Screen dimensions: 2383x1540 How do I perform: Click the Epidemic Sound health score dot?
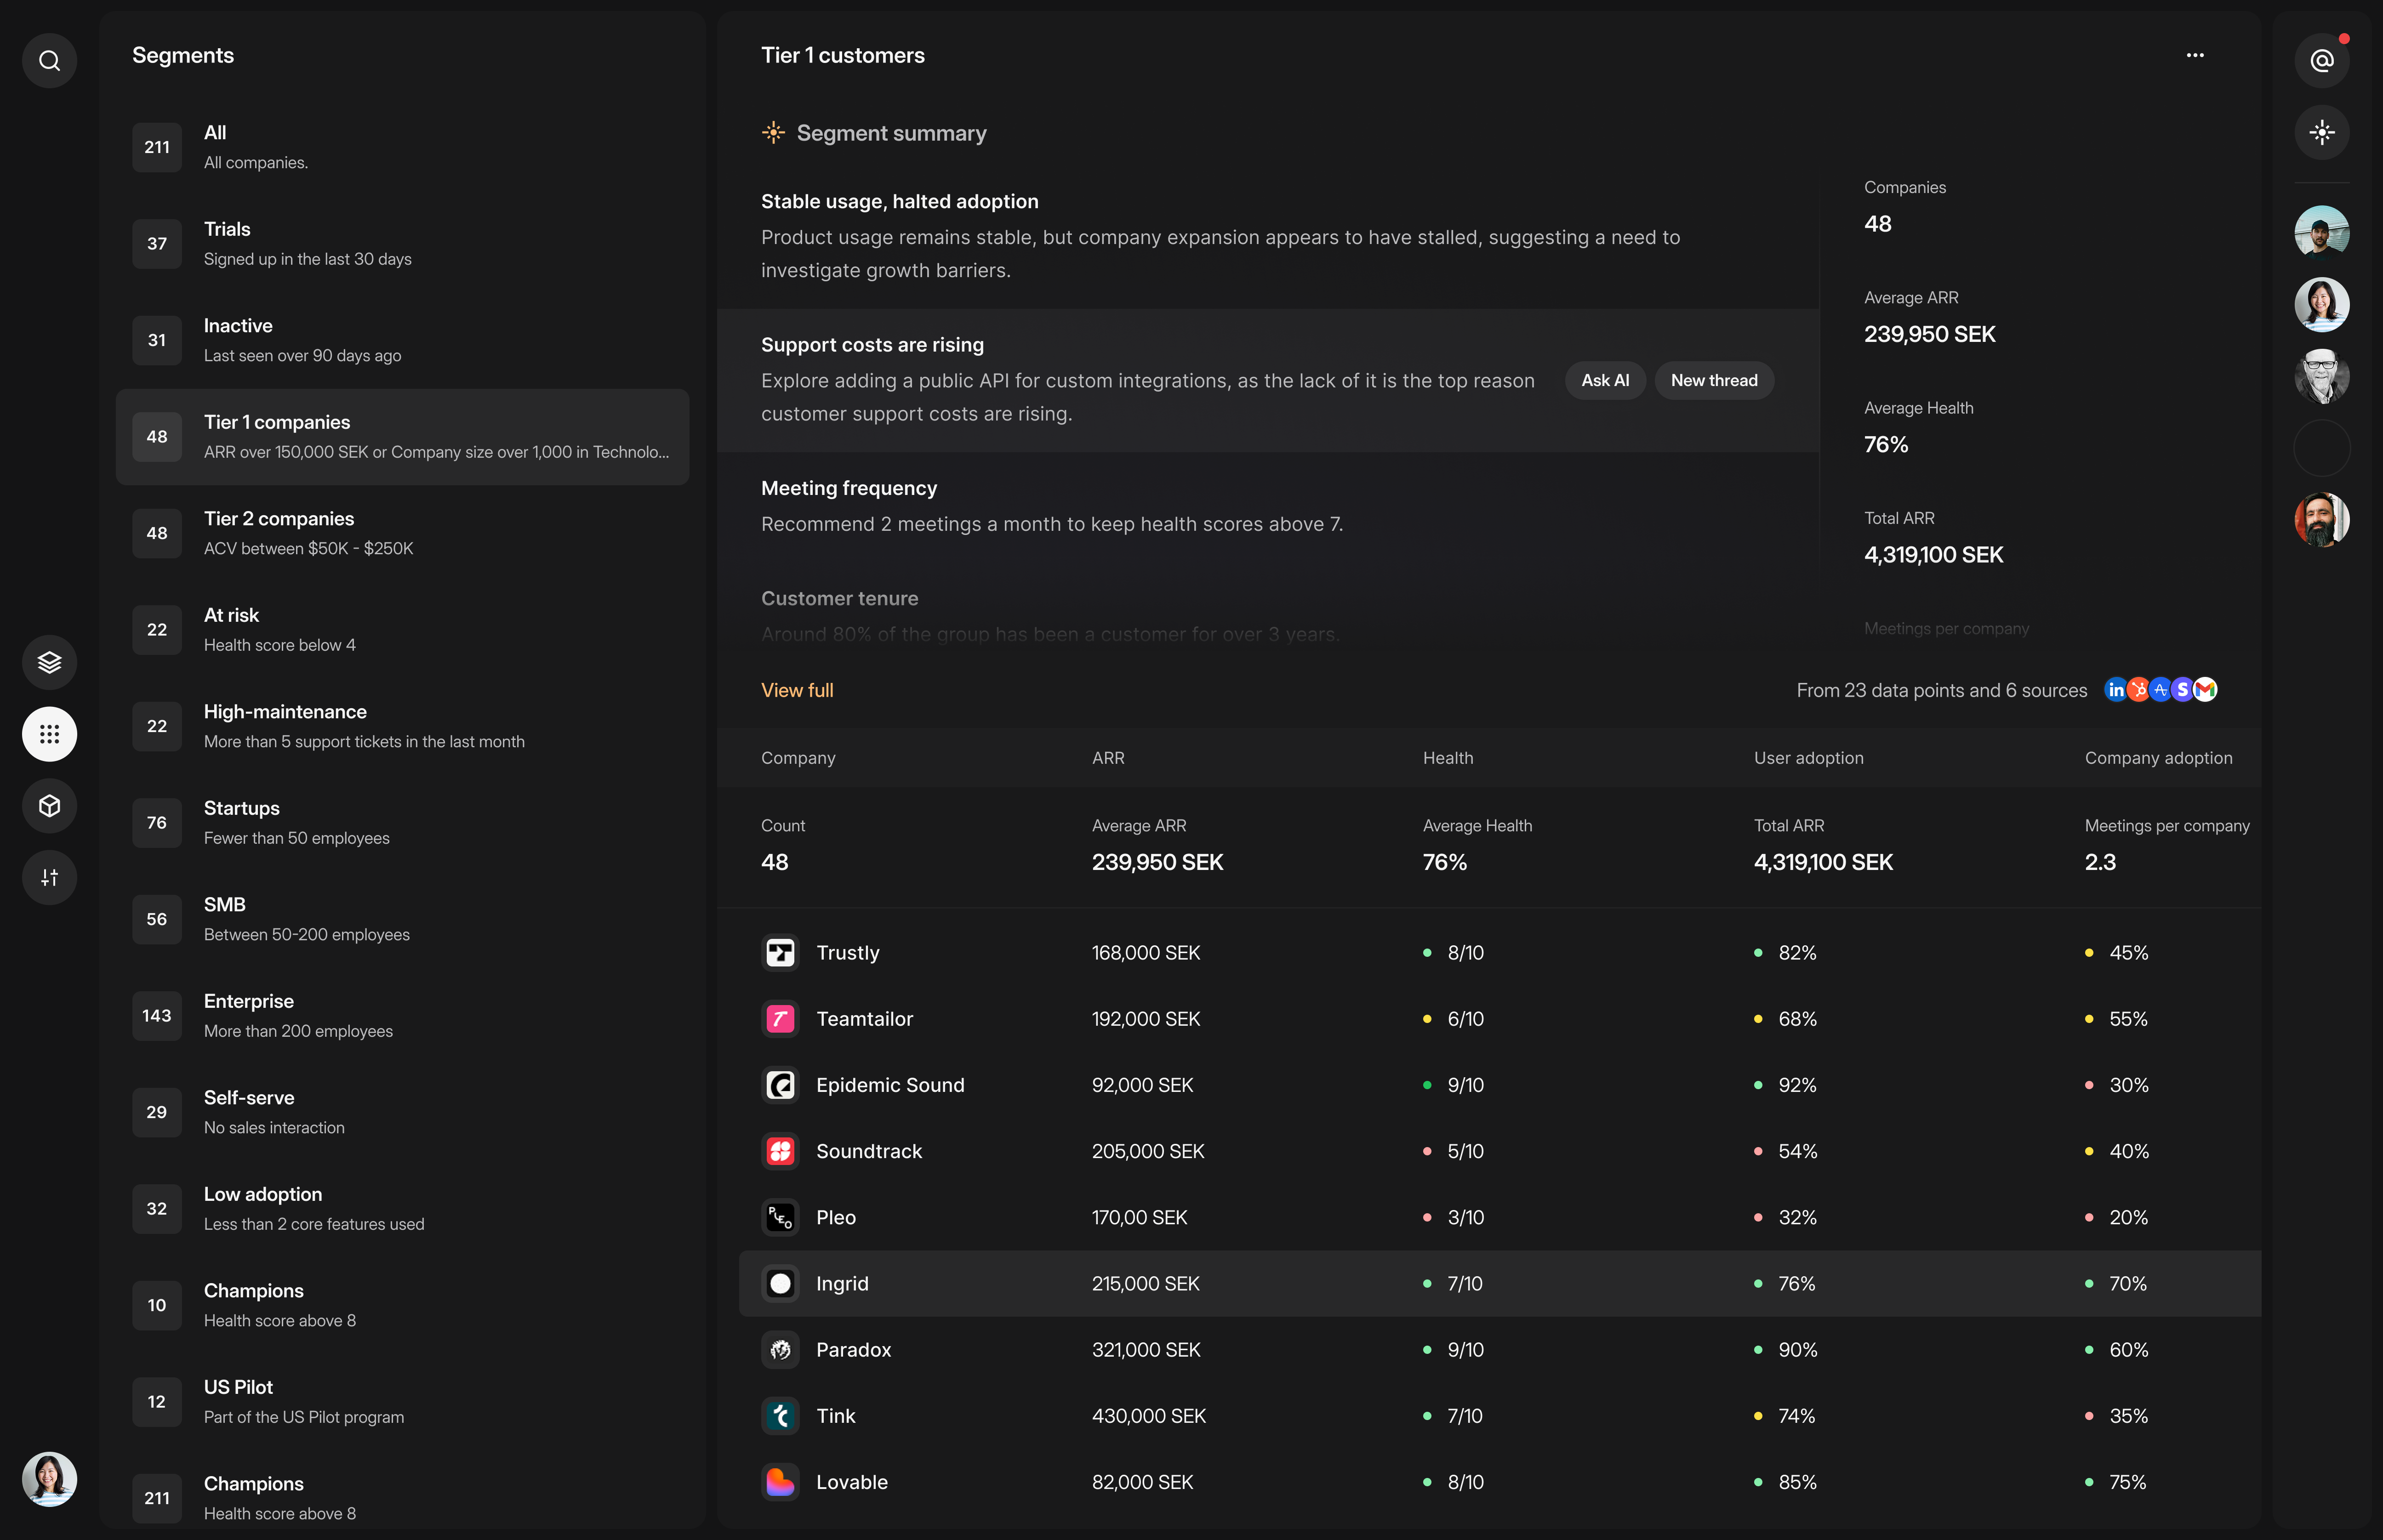pyautogui.click(x=1428, y=1085)
